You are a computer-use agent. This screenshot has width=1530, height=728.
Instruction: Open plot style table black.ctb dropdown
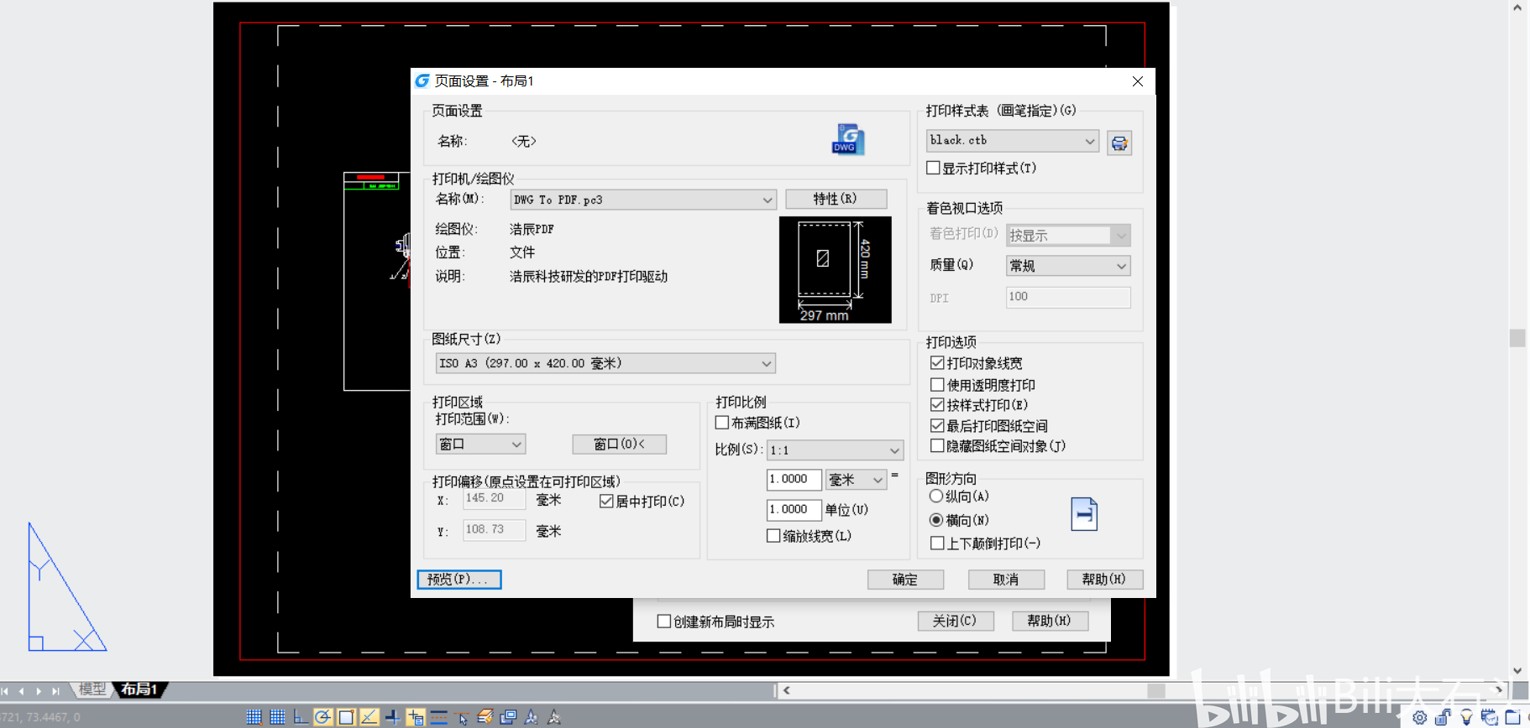pos(1013,141)
